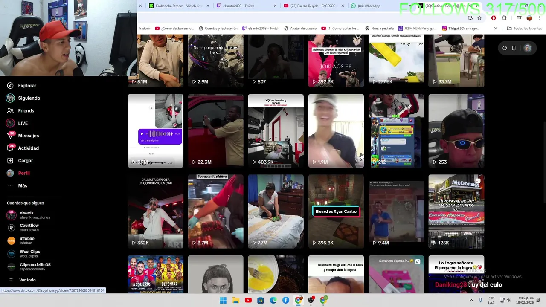
Task: Play the video with 9.4M views
Action: click(396, 211)
